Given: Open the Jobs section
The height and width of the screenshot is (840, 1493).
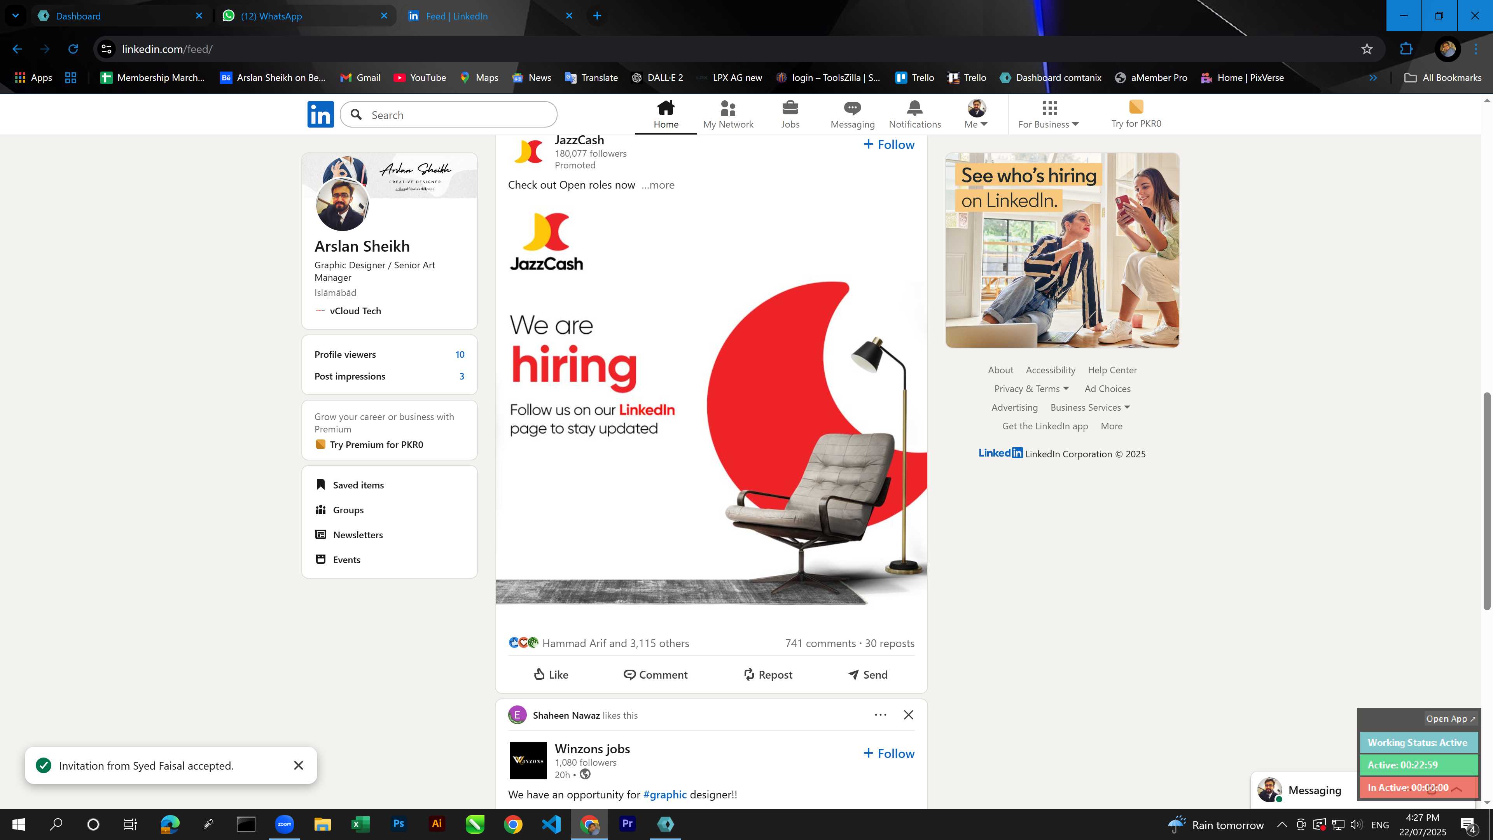Looking at the screenshot, I should (790, 114).
